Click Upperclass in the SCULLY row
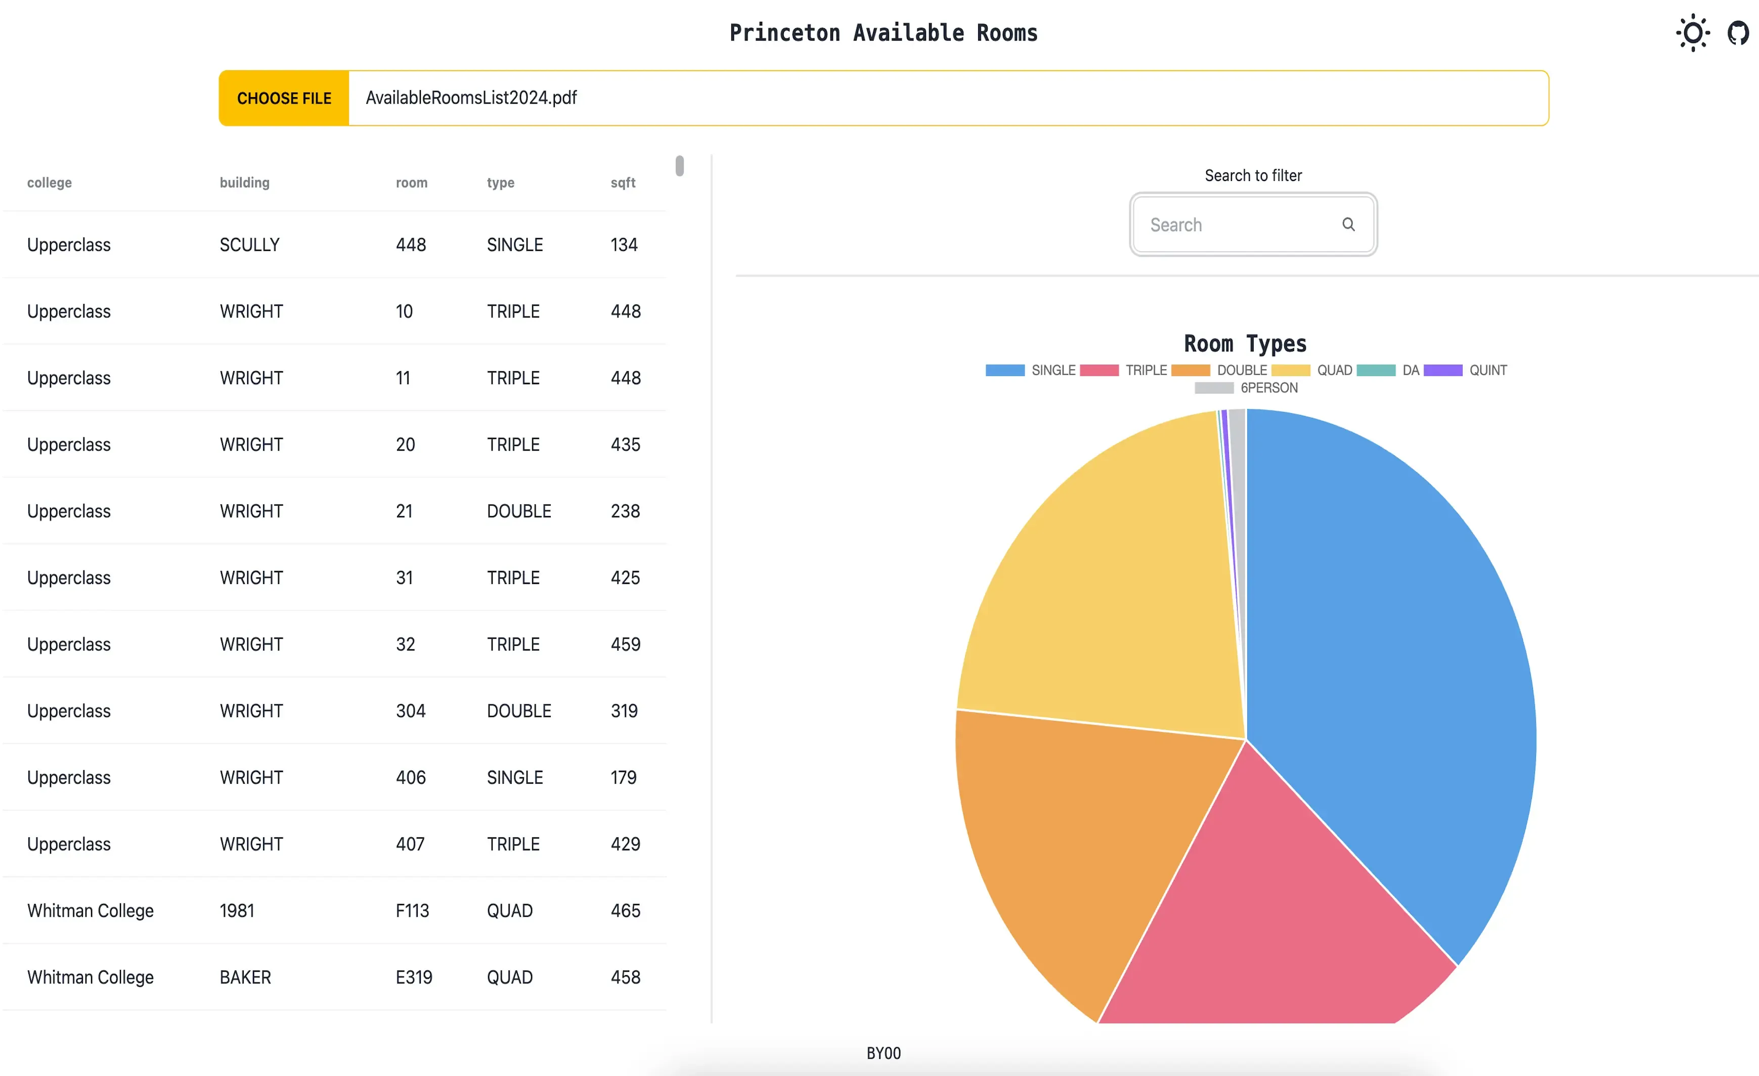 pyautogui.click(x=69, y=245)
